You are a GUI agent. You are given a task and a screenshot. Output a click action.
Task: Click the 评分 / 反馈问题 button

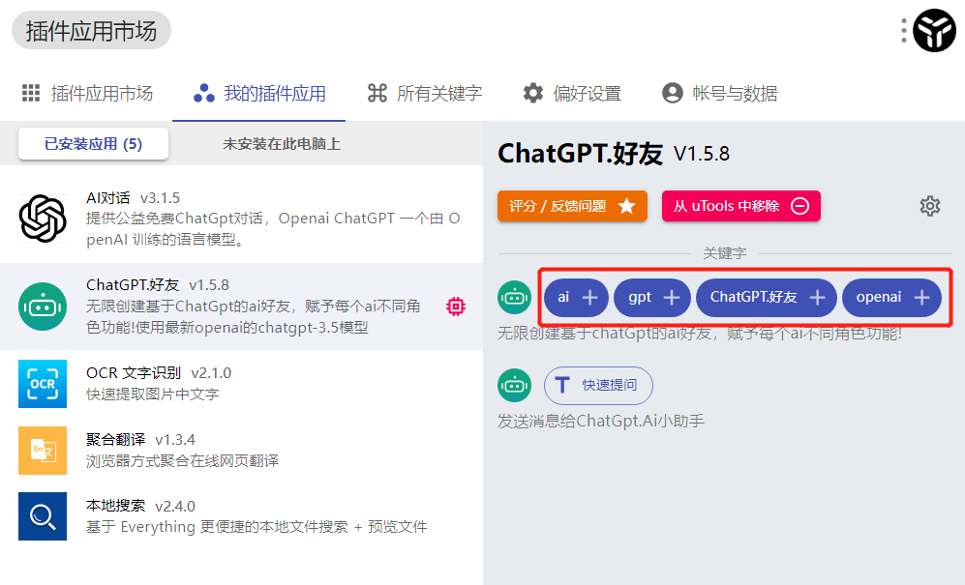pos(572,206)
